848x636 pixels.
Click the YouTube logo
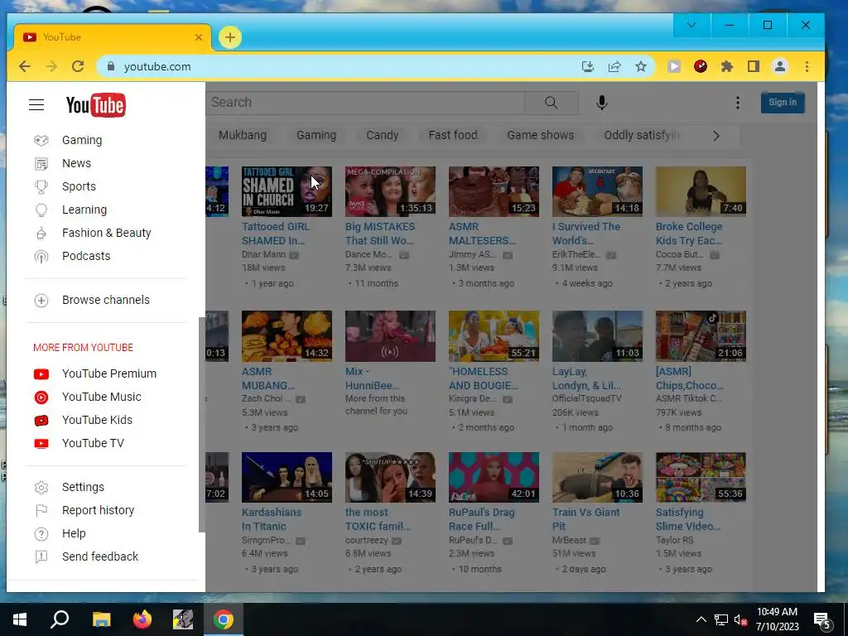click(95, 105)
